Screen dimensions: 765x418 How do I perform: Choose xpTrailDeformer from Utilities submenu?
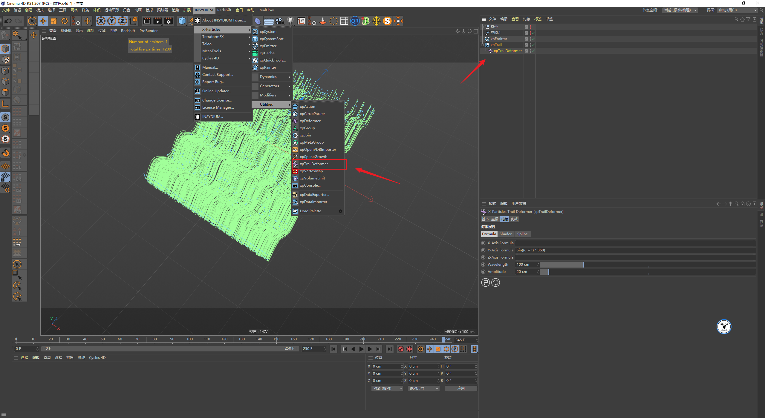314,164
